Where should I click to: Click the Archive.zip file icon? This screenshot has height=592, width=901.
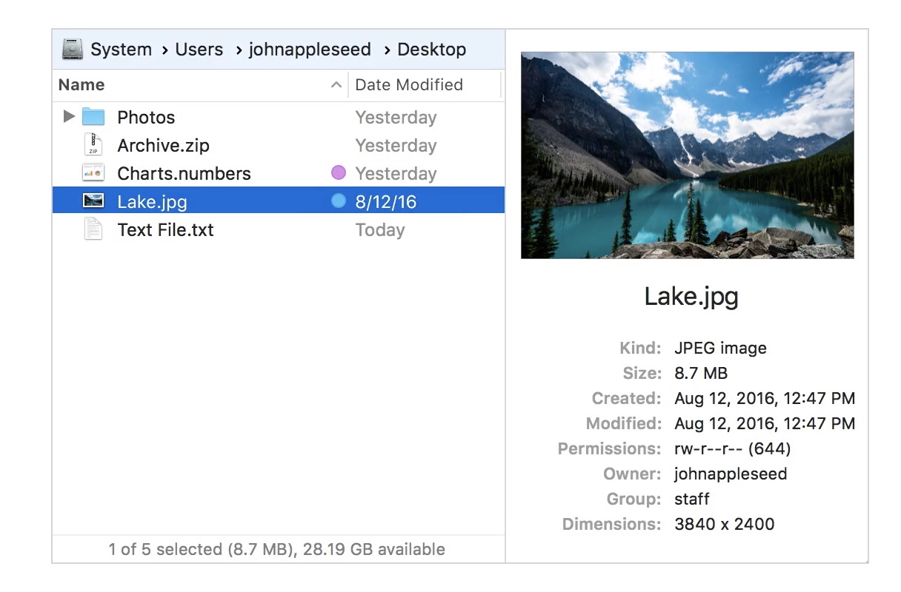coord(93,145)
